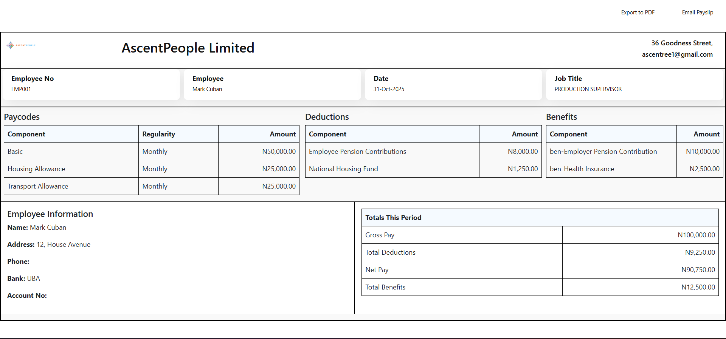Image resolution: width=726 pixels, height=339 pixels.
Task: Click the Email Payslip button
Action: (x=697, y=12)
